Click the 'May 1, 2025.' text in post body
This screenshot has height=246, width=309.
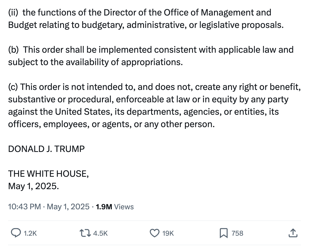pyautogui.click(x=33, y=186)
